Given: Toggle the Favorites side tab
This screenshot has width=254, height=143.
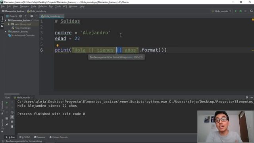Looking at the screenshot, I should pyautogui.click(x=2, y=126).
